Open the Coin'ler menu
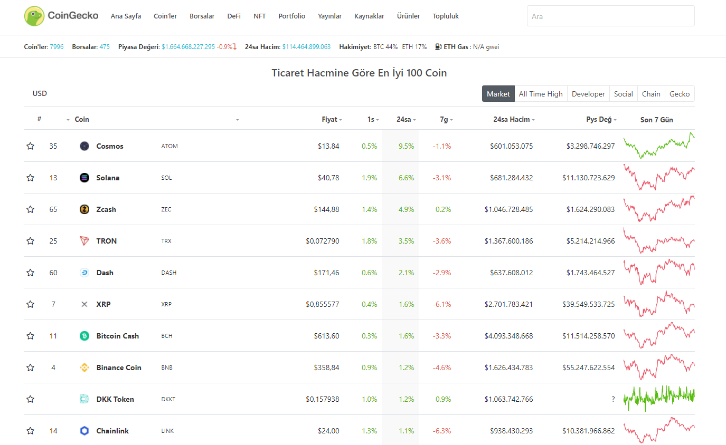The width and height of the screenshot is (726, 445). point(165,16)
